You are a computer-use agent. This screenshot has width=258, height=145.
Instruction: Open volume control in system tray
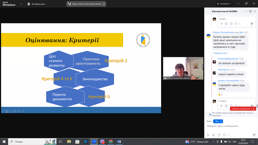click(229, 142)
